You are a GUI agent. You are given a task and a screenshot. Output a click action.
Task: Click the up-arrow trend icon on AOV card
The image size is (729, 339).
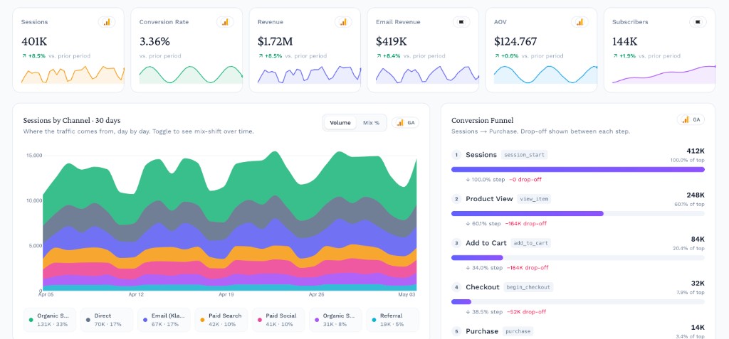[496, 55]
